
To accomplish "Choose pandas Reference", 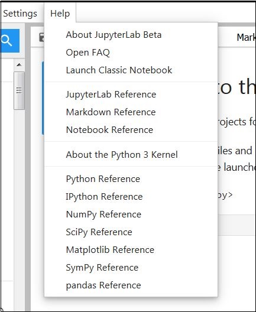I will tap(131, 285).
